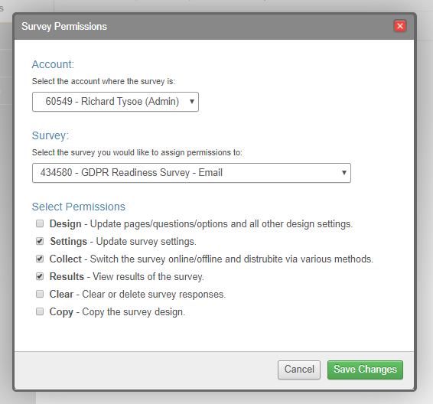Image resolution: width=433 pixels, height=404 pixels.
Task: Uncheck the Collect permission checkbox
Action: pos(40,259)
